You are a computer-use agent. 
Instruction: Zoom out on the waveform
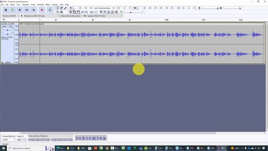tap(105, 12)
